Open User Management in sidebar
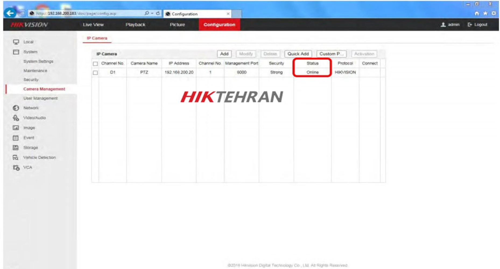 click(41, 98)
